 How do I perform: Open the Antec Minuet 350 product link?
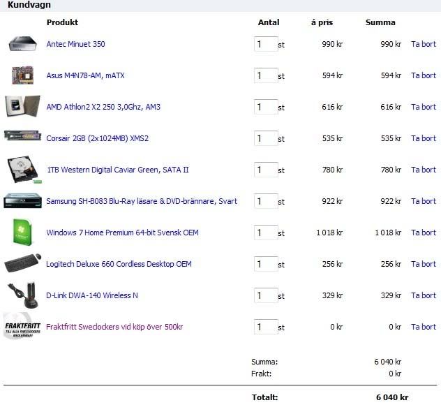(75, 44)
